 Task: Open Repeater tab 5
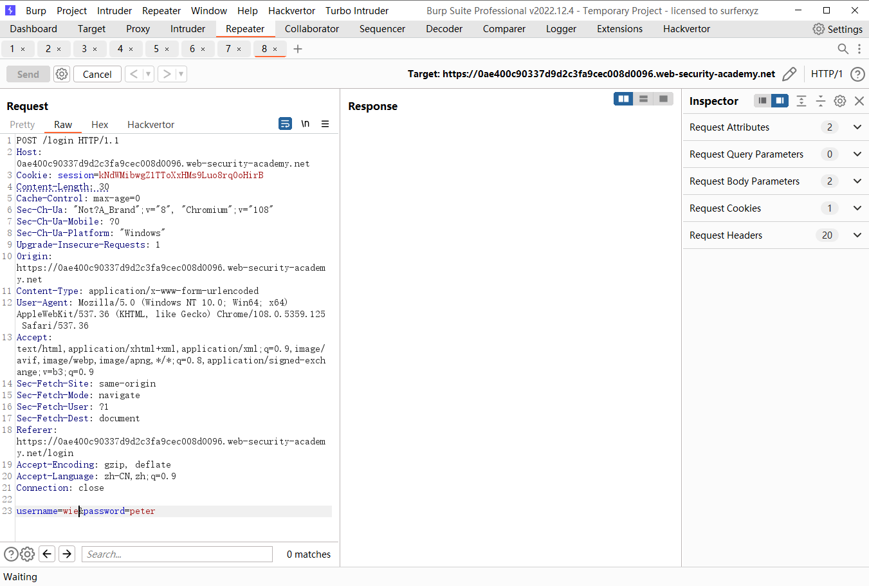[156, 49]
